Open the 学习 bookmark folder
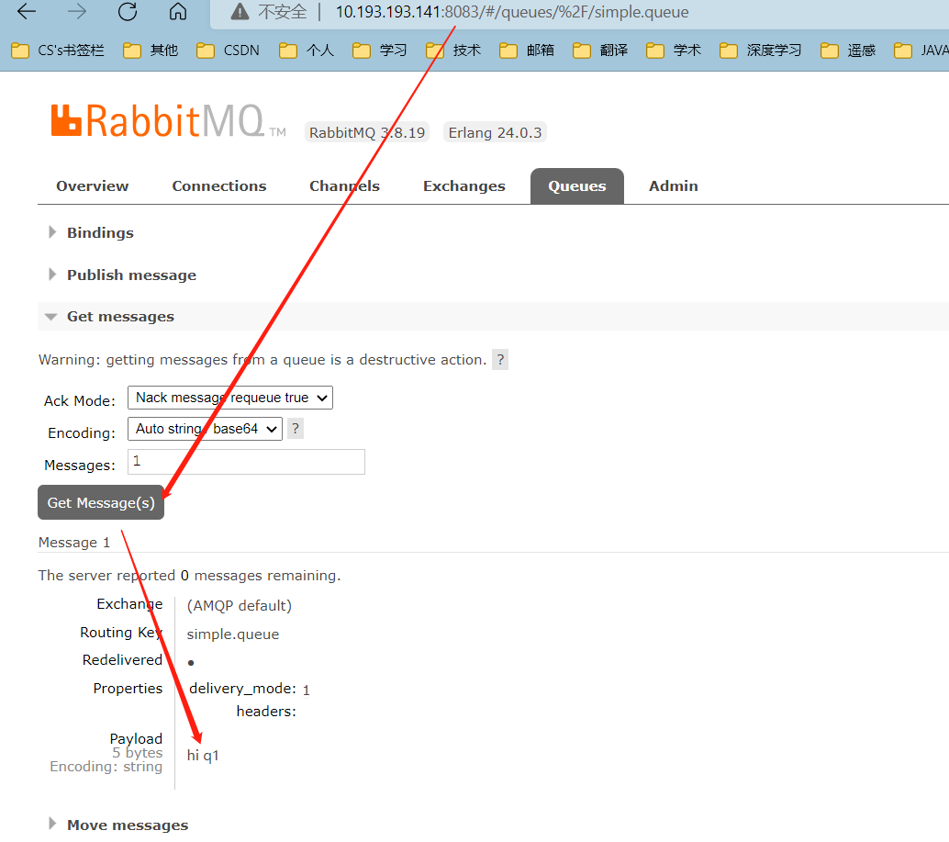The width and height of the screenshot is (949, 842). pos(379,51)
